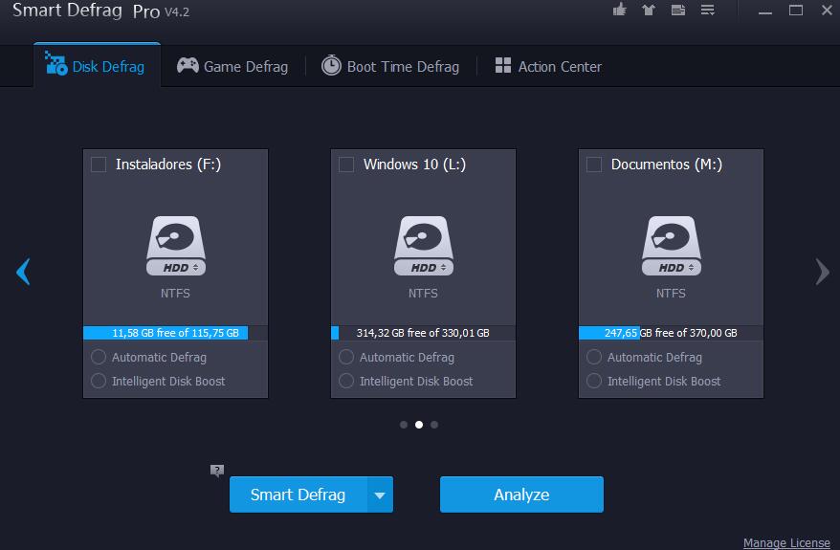Open the Boot Time Defrag tab
Viewport: 840px width, 550px height.
coord(390,66)
